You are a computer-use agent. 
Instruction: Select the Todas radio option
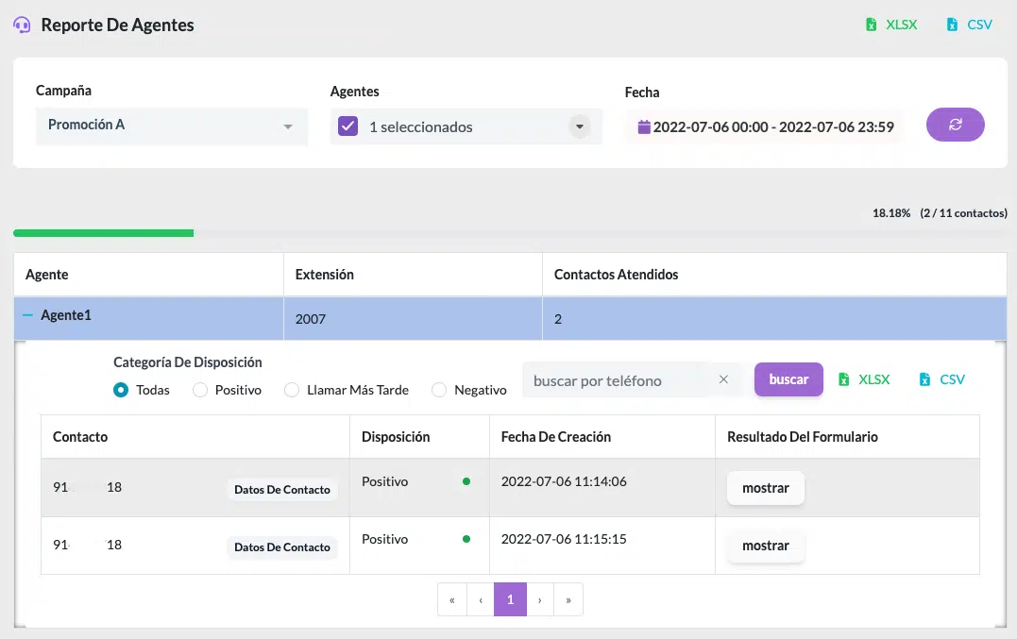[121, 390]
